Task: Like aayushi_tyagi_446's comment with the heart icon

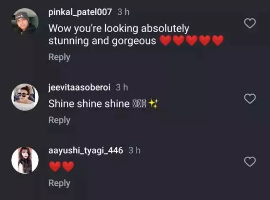Action: tap(250, 162)
